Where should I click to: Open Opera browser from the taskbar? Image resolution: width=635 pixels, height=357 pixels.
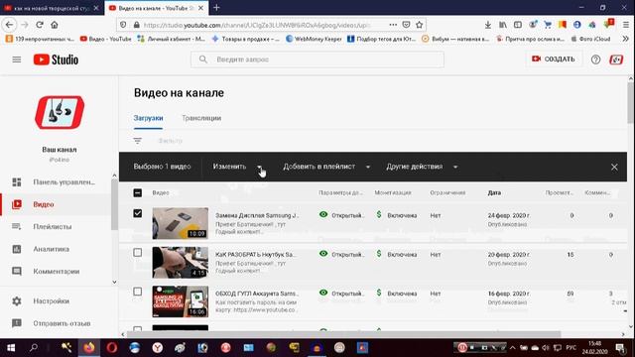click(x=112, y=347)
